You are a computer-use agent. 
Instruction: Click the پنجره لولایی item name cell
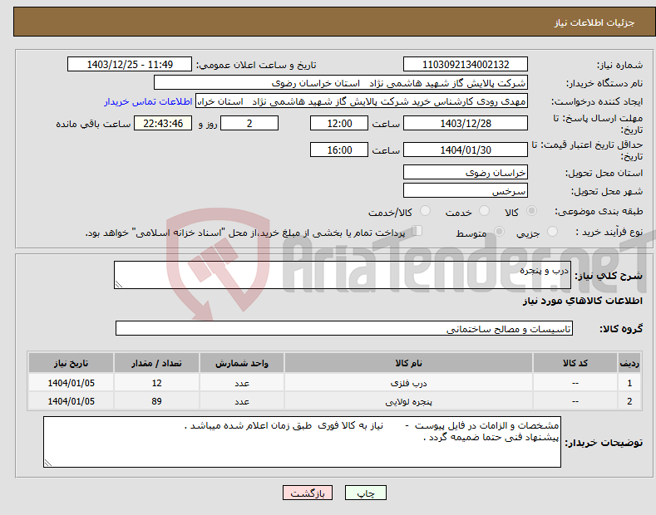point(408,401)
